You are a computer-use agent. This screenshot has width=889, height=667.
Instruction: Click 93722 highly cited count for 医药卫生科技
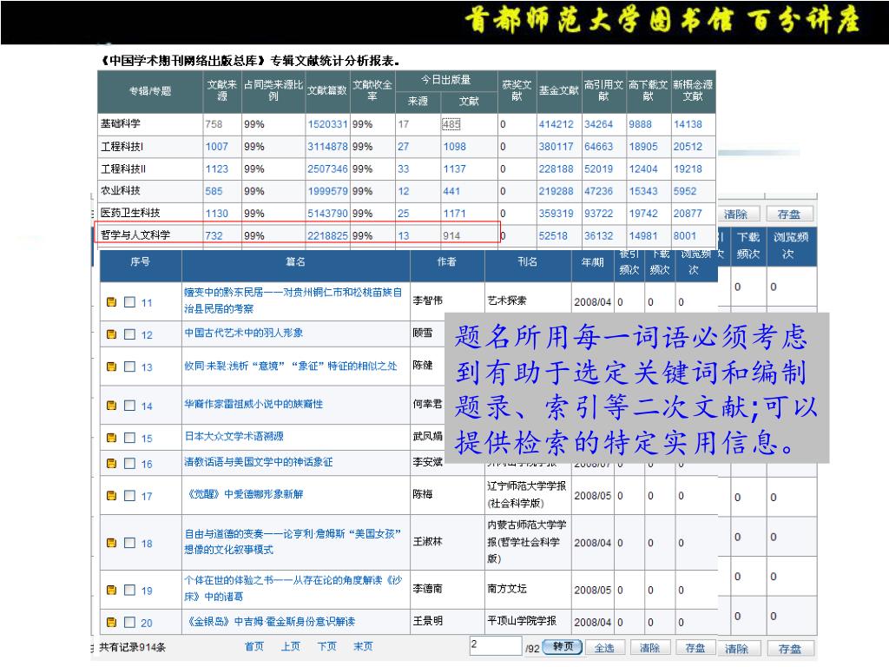coord(599,214)
